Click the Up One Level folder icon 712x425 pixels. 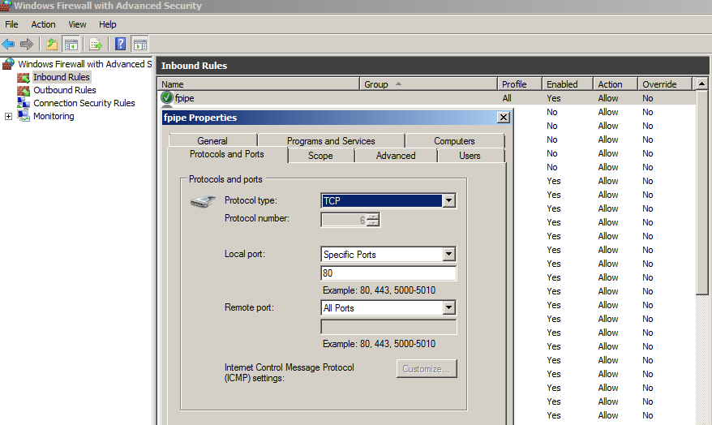tap(52, 44)
